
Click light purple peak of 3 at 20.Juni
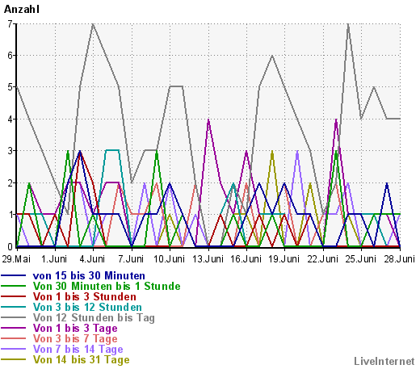(297, 151)
